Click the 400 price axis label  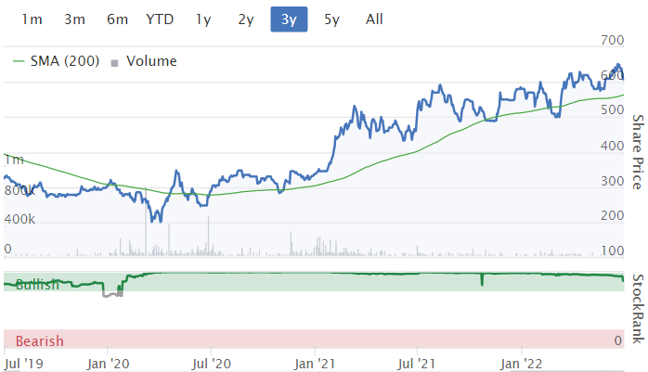(613, 146)
